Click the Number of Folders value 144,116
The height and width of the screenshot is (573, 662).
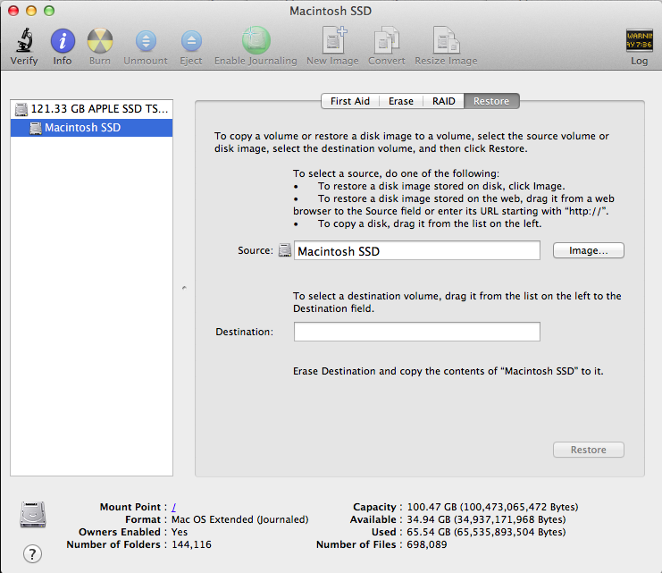point(191,544)
